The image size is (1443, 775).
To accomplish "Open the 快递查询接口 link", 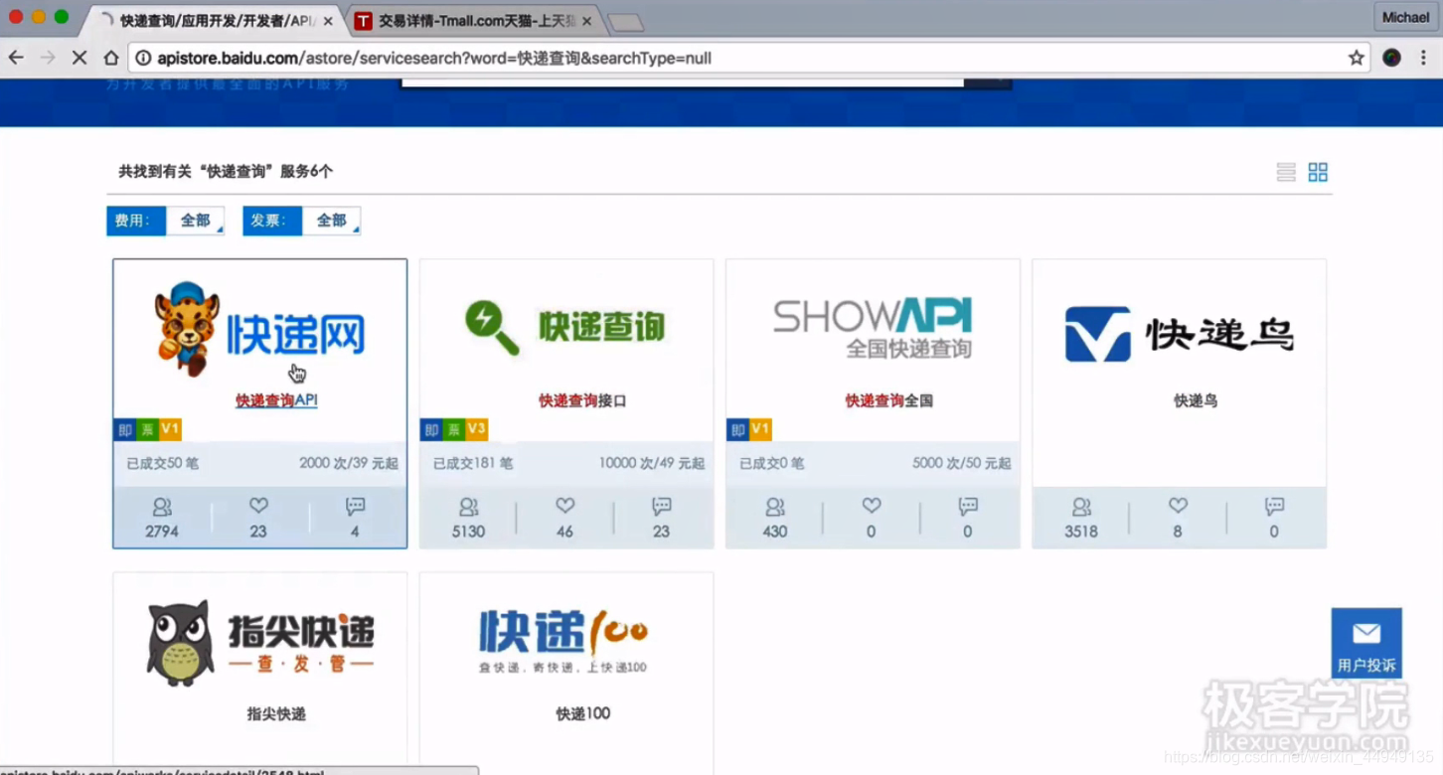I will tap(582, 400).
